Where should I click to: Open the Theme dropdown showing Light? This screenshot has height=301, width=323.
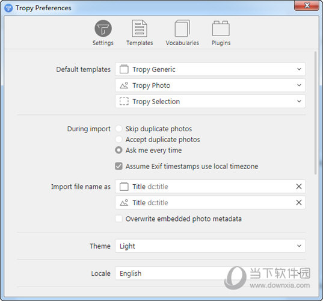[x=211, y=246]
